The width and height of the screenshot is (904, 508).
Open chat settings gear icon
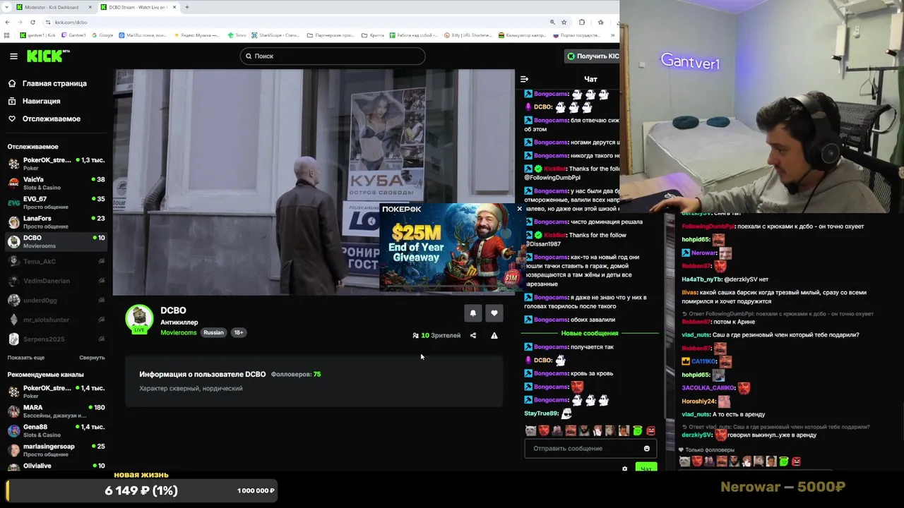coord(624,468)
